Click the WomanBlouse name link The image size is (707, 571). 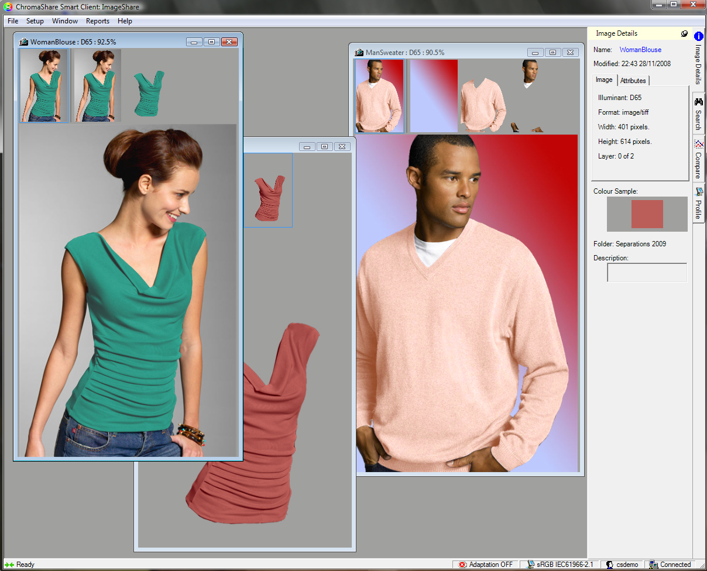(x=640, y=50)
